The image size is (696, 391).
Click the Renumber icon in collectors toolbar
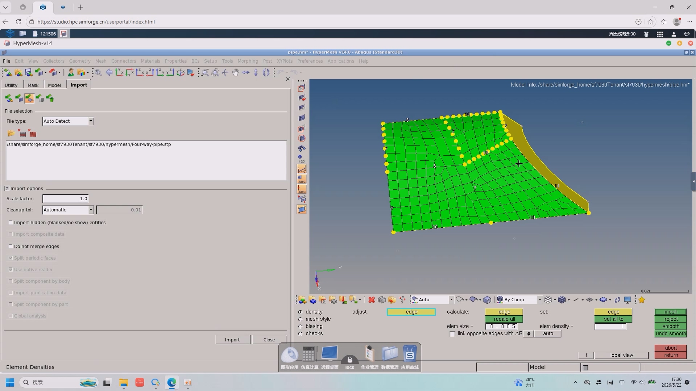tap(402, 300)
